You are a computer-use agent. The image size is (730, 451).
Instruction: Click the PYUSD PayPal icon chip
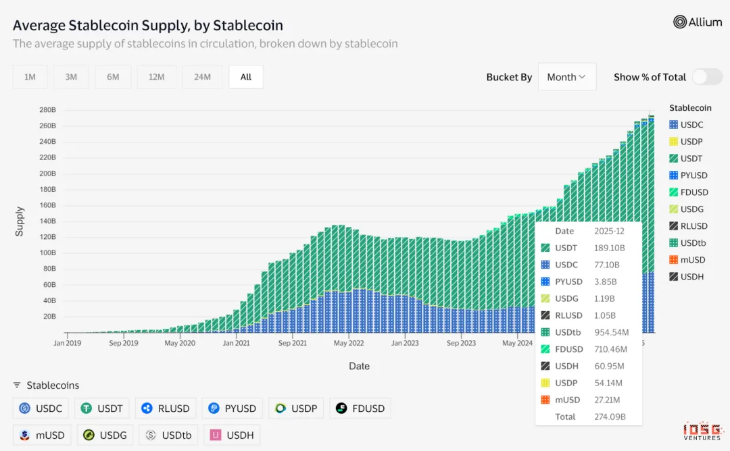(x=214, y=408)
